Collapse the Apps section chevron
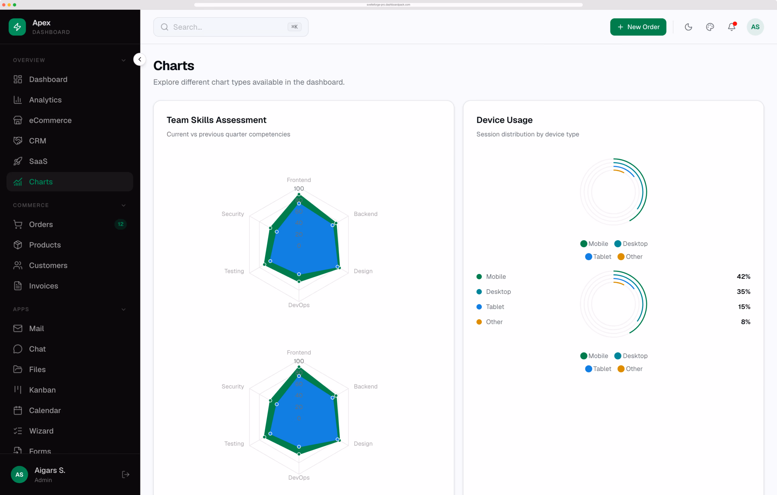 tap(124, 310)
